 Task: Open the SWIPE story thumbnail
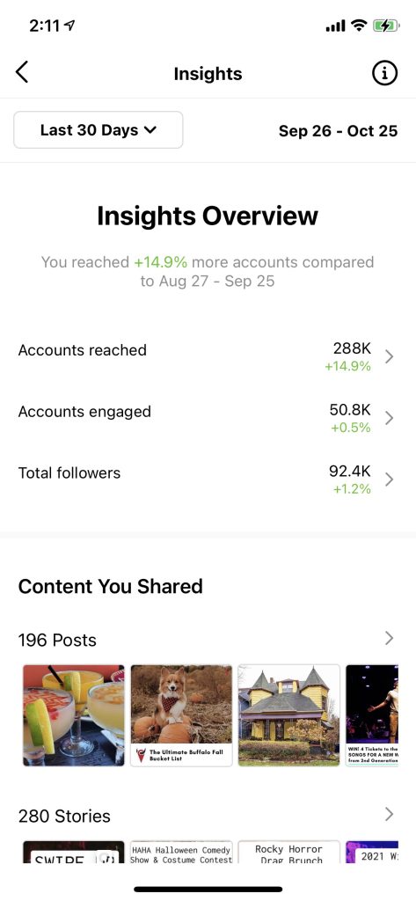[x=74, y=852]
